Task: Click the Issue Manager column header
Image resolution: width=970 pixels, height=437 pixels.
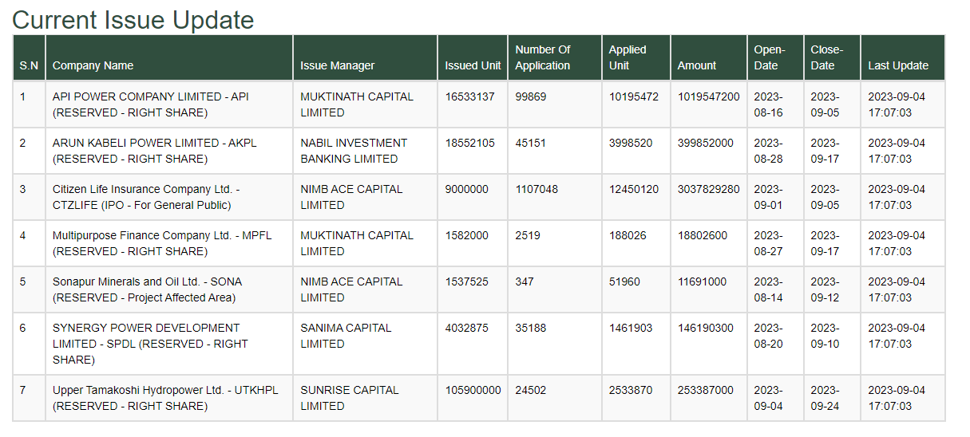Action: (337, 65)
